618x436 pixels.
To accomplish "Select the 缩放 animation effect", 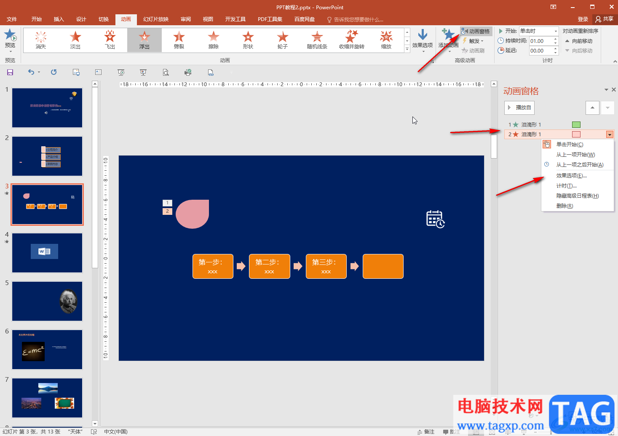I will point(386,40).
